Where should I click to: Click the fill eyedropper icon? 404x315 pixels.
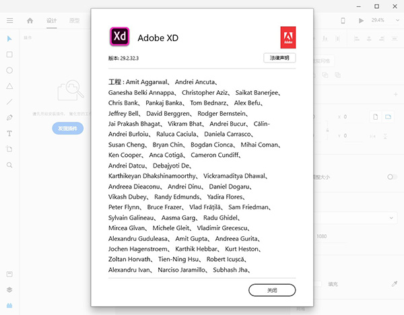tap(394, 284)
